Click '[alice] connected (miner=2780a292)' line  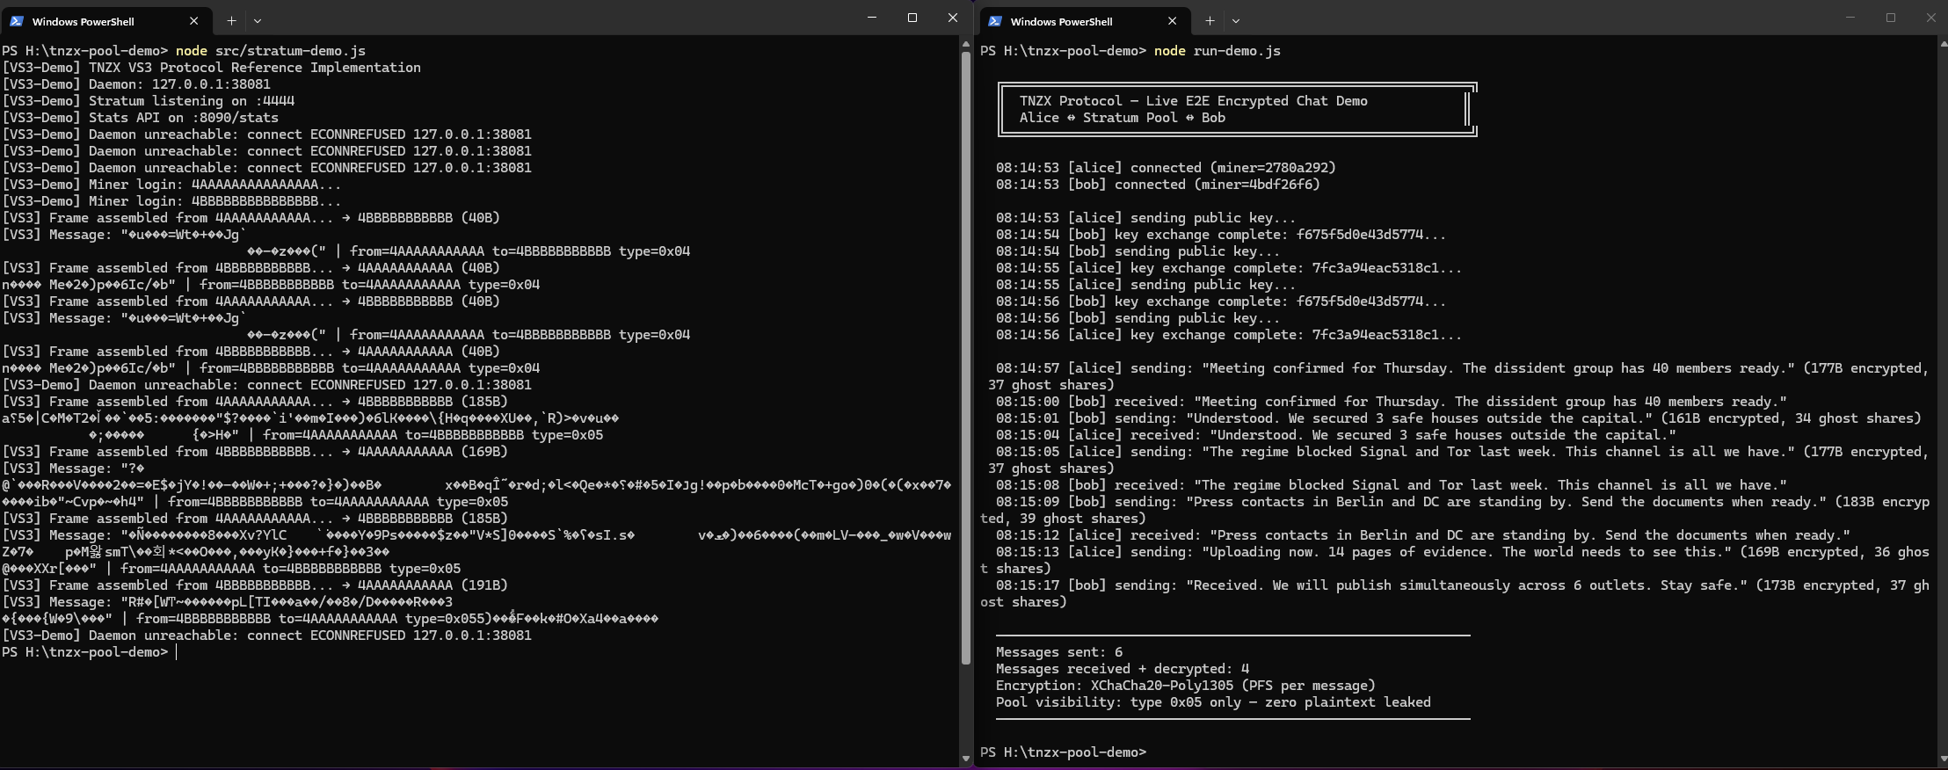click(x=1166, y=168)
